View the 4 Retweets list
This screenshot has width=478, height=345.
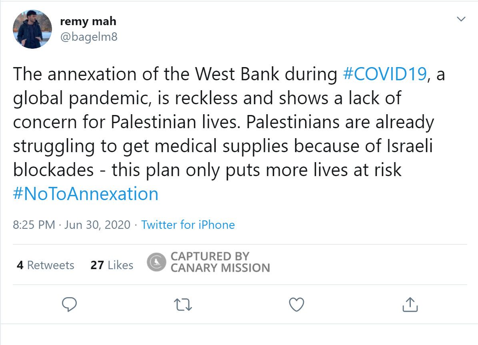[x=46, y=265]
